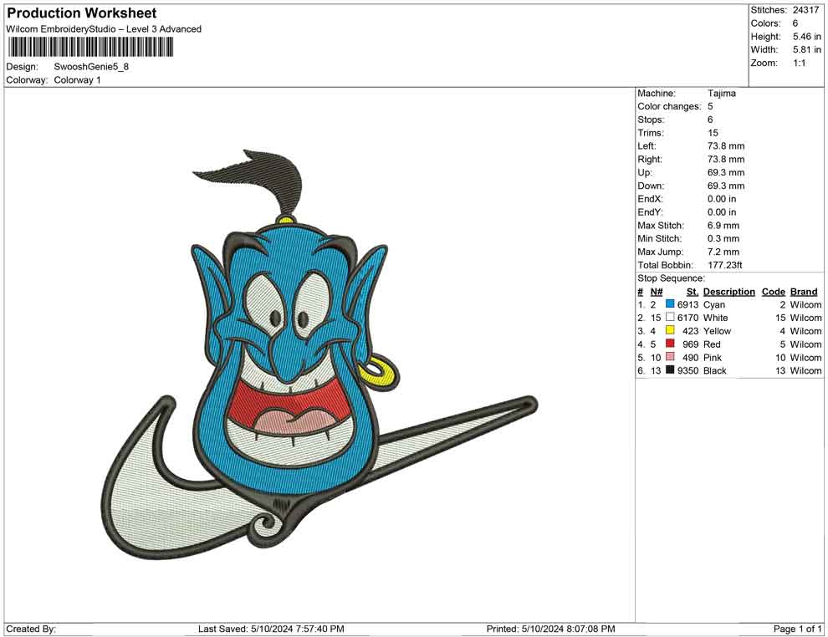Image resolution: width=828 pixels, height=637 pixels.
Task: Click the 'Brand' column header
Action: 805,292
